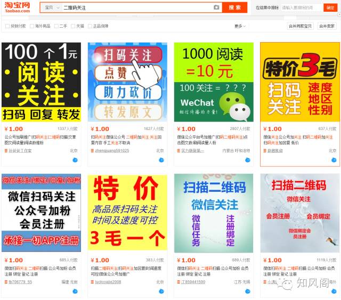This screenshot has height=300, width=341.
Task: Open the seller link in the 1337人付款 listing
Action: pos(20,151)
